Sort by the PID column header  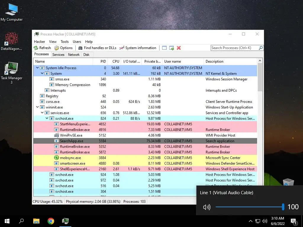tap(100, 61)
